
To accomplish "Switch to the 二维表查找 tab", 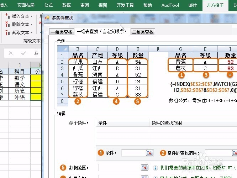I will pos(143,32).
